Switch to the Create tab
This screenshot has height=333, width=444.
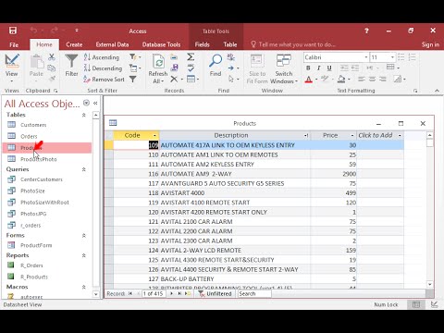pyautogui.click(x=74, y=44)
